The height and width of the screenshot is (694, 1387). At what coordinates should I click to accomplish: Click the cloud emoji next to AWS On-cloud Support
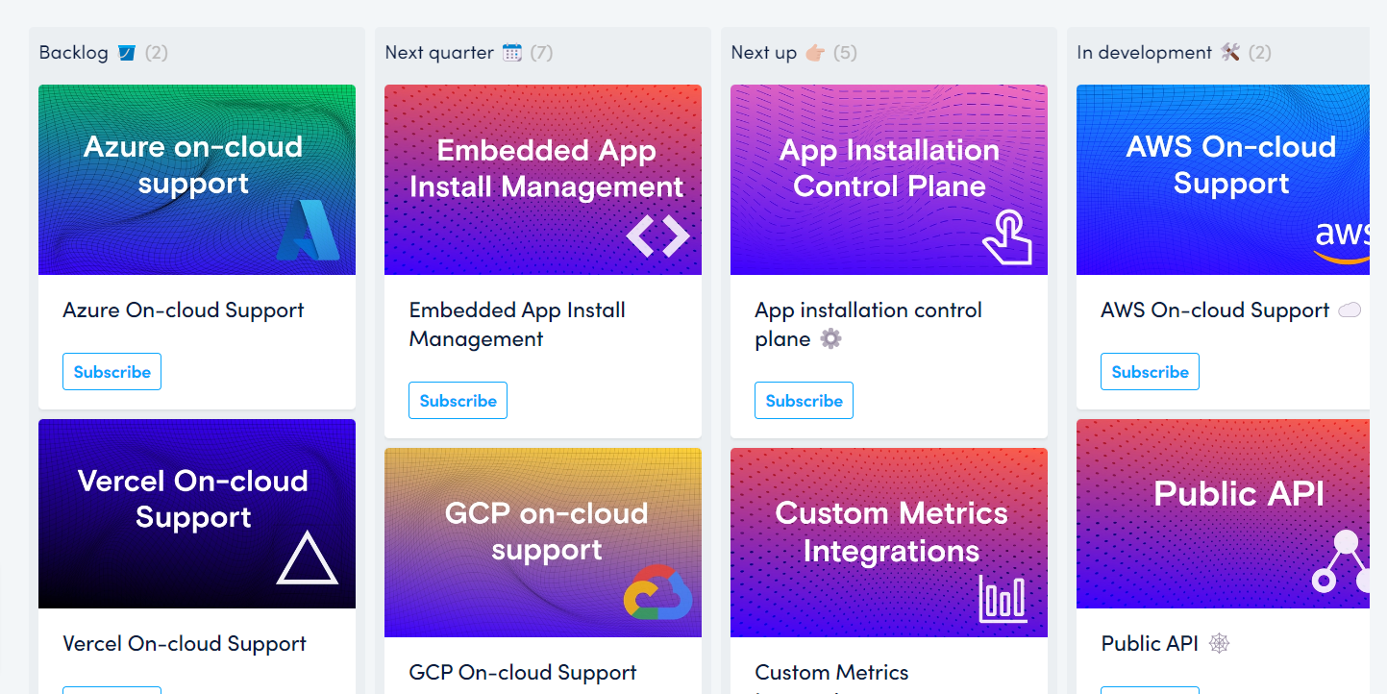(x=1351, y=310)
